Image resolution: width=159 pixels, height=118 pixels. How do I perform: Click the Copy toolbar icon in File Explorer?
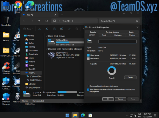[47, 29]
